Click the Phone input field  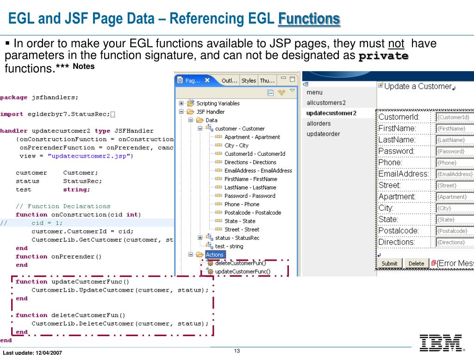(x=455, y=163)
